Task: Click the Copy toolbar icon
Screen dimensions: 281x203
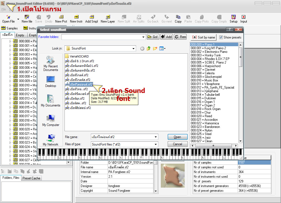Action: point(178,19)
